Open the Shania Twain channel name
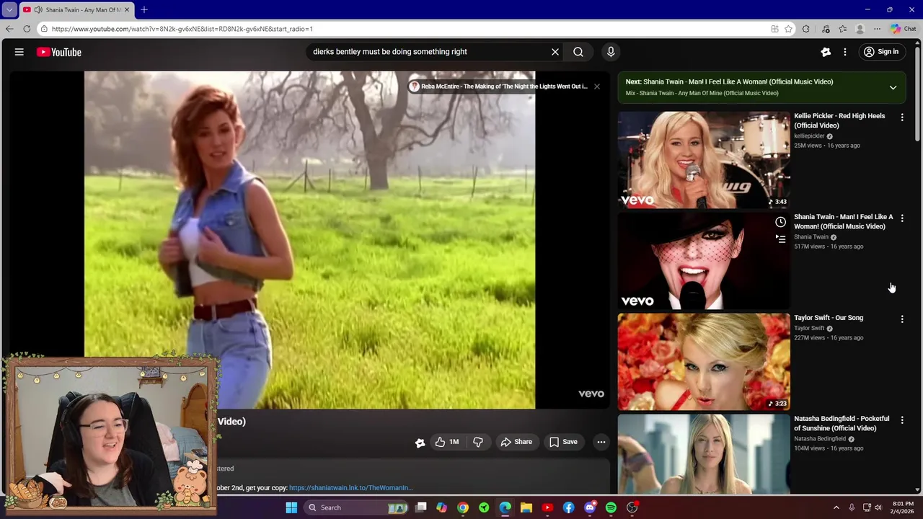Viewport: 923px width, 519px height. 811,237
